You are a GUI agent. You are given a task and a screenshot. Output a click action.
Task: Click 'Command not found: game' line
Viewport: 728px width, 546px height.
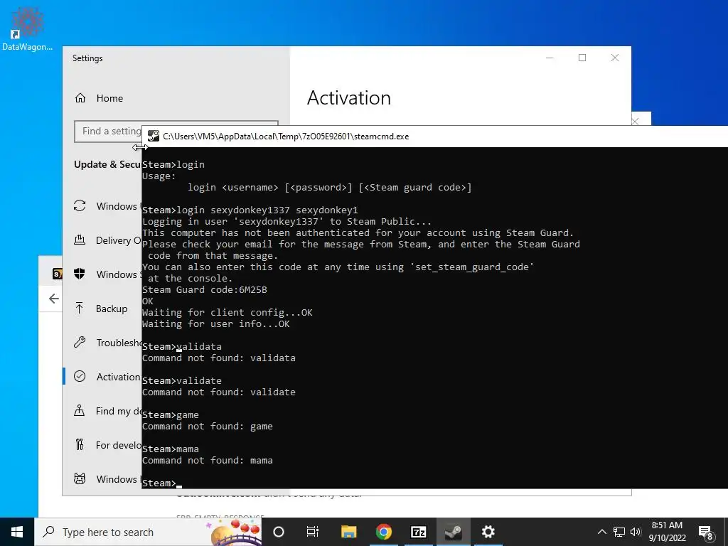point(208,427)
